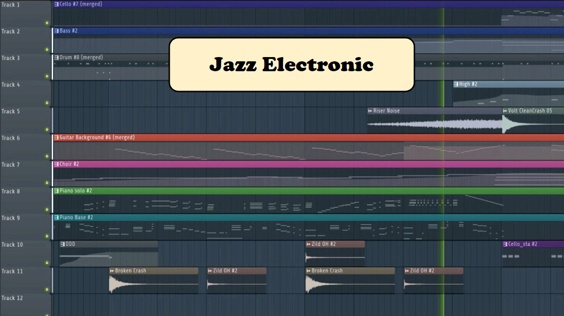Click audio icon of Broken Crash below DDD
The width and height of the screenshot is (564, 316).
point(112,271)
